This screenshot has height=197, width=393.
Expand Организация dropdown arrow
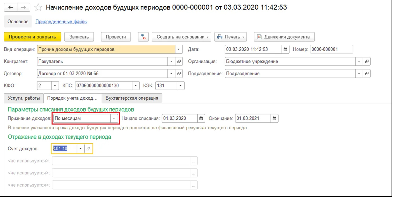pyautogui.click(x=360, y=62)
